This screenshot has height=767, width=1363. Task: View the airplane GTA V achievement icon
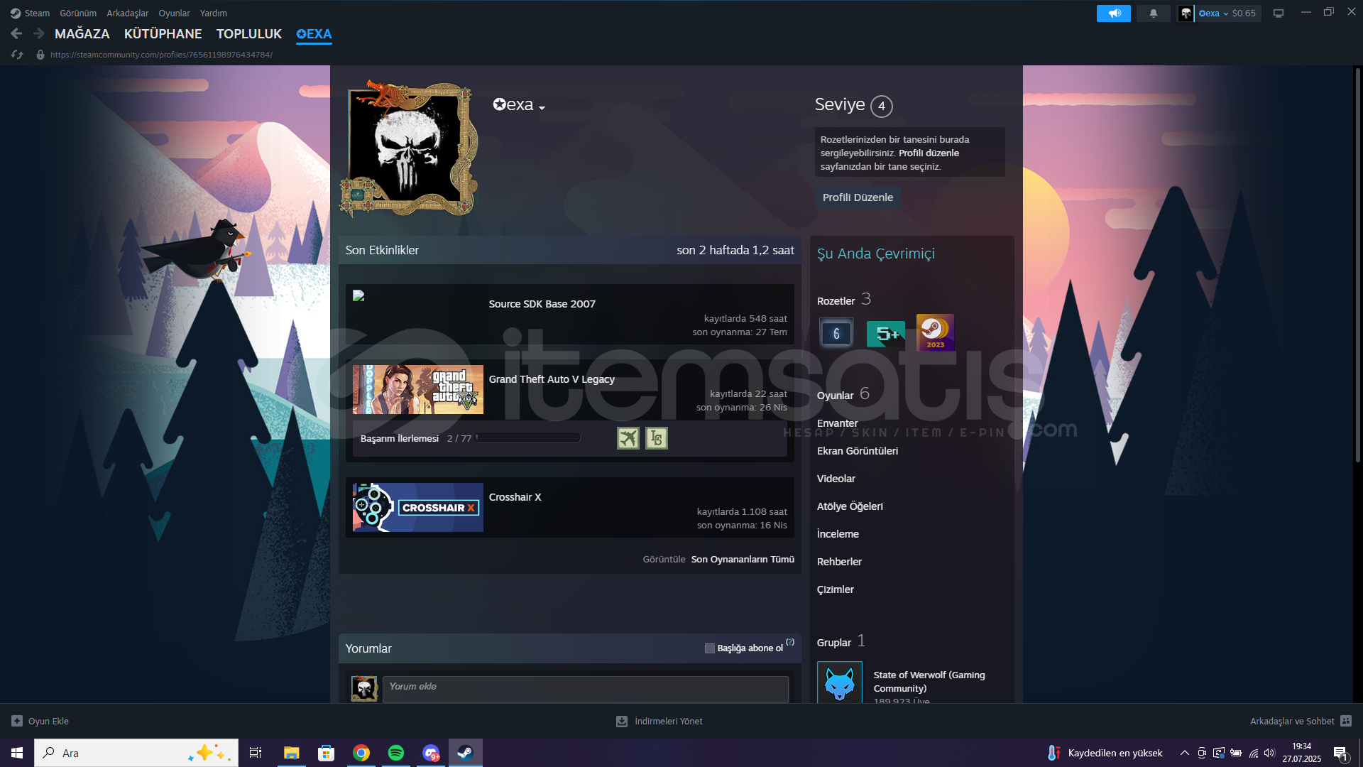[x=628, y=438]
